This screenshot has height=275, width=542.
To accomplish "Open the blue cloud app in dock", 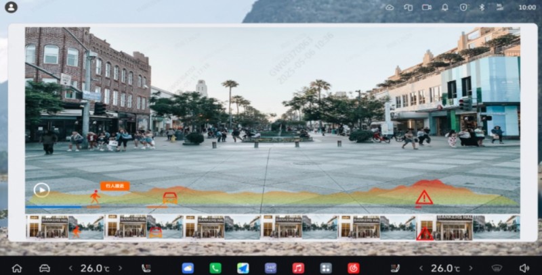I will 188,268.
